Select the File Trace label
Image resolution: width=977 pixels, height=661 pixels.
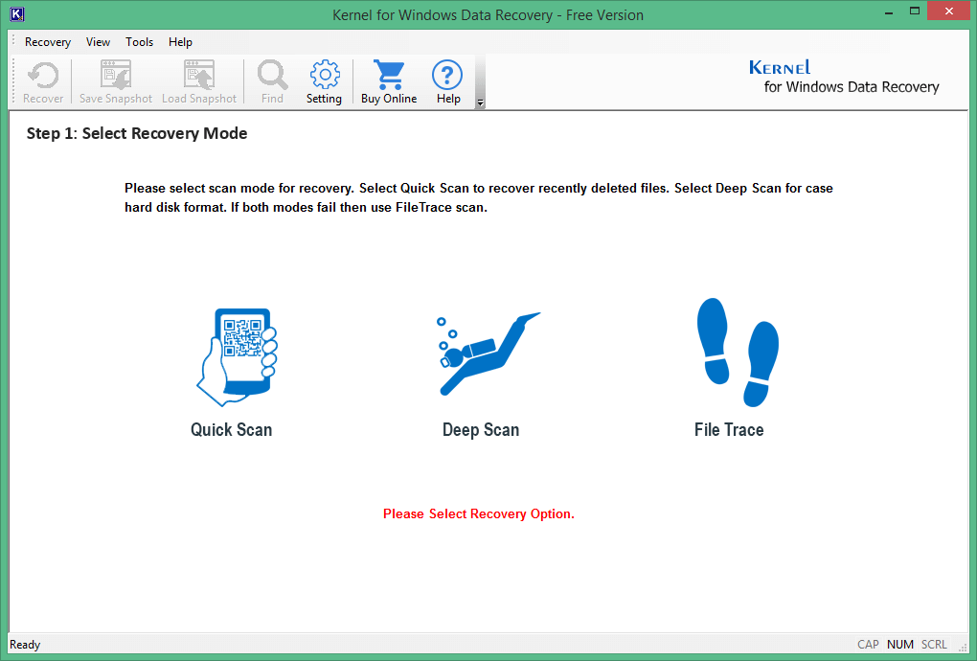(729, 430)
